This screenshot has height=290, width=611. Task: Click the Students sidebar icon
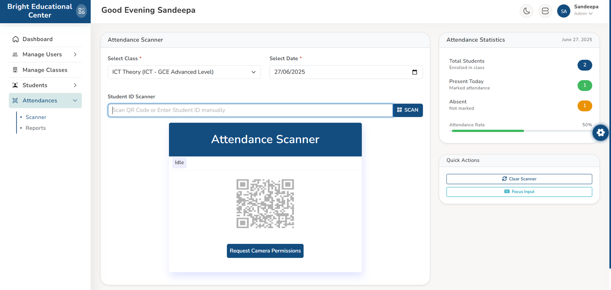point(15,85)
